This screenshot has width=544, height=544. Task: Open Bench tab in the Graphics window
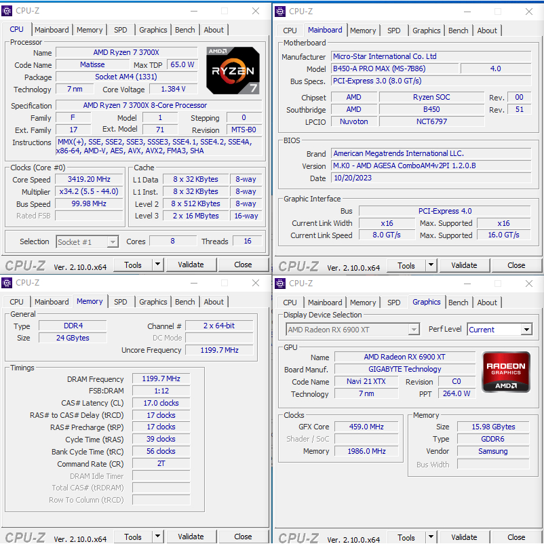[x=458, y=303]
